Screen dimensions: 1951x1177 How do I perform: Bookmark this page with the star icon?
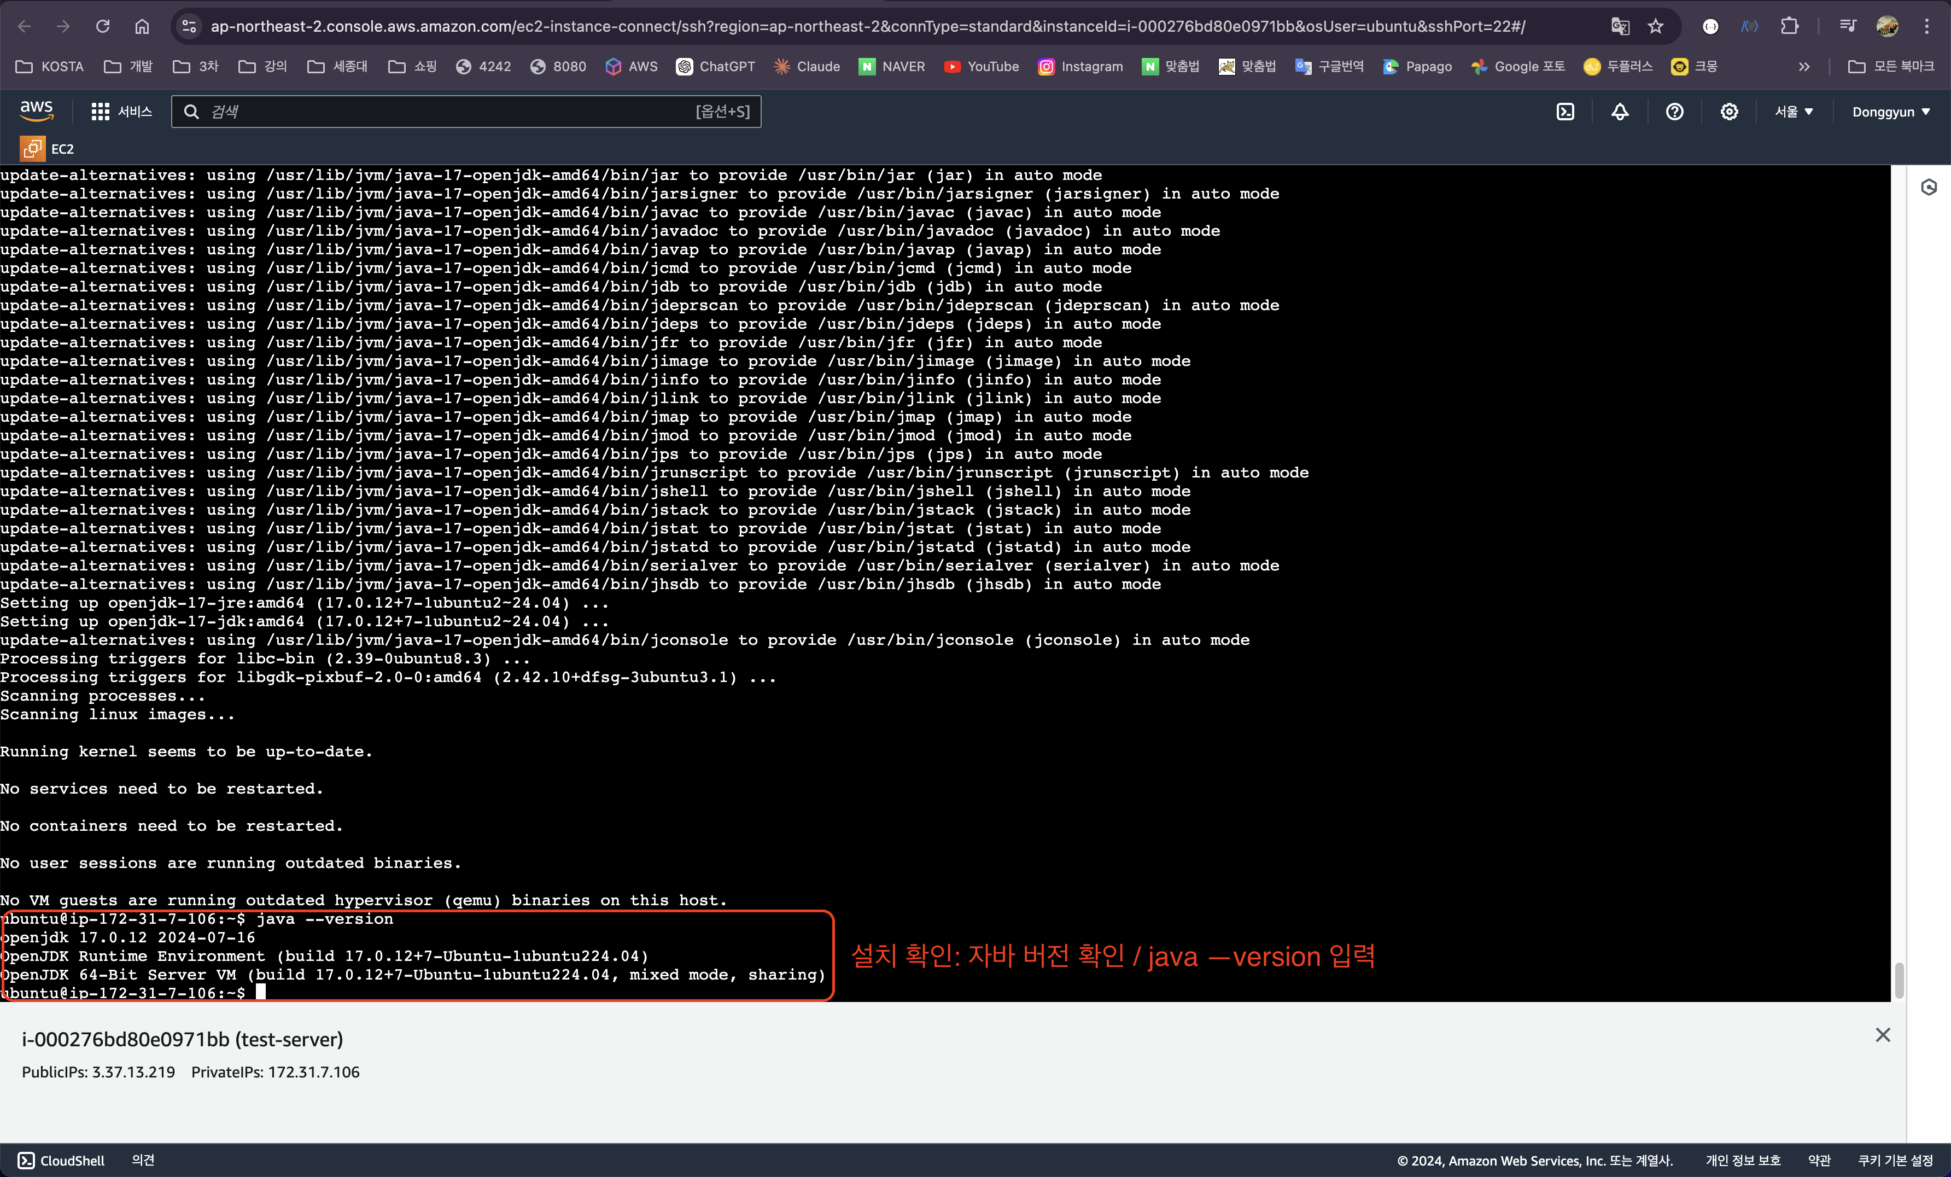(1655, 26)
